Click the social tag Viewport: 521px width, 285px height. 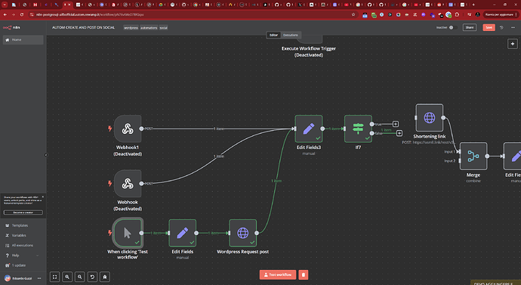coord(164,28)
